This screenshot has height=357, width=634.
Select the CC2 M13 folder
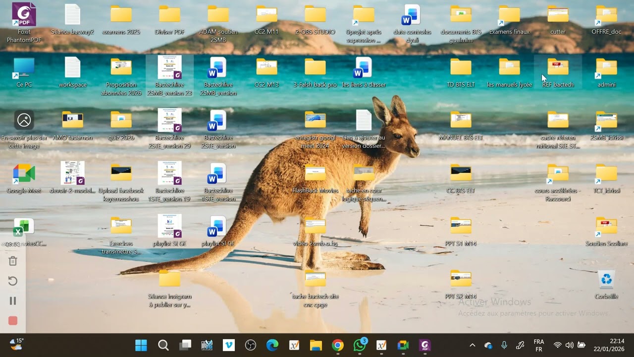point(266,72)
